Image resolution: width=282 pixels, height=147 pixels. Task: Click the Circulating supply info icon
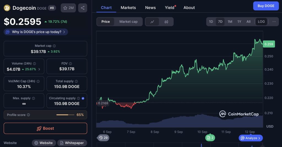point(78,98)
